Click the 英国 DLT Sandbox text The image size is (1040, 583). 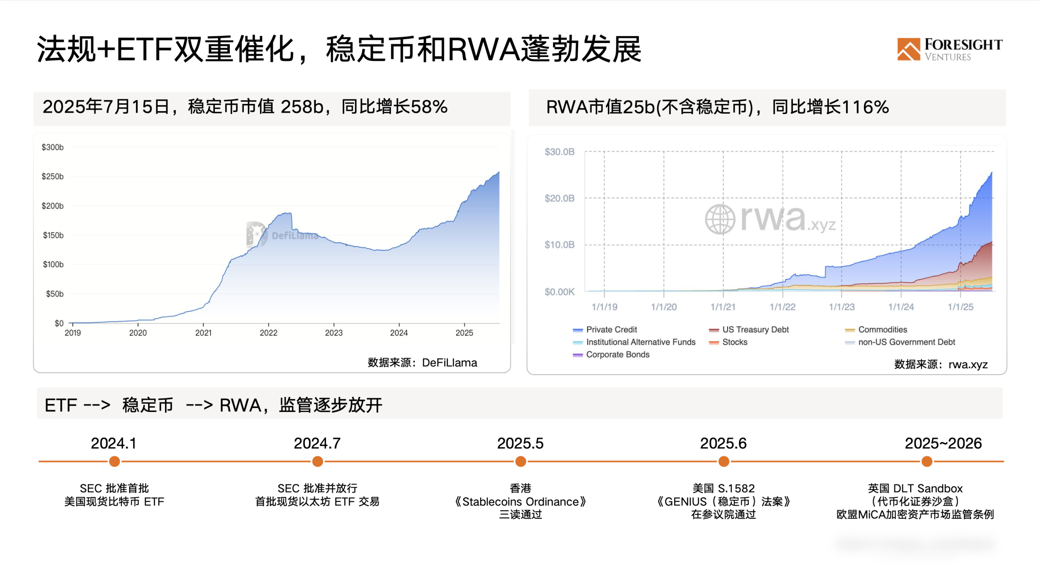[915, 489]
